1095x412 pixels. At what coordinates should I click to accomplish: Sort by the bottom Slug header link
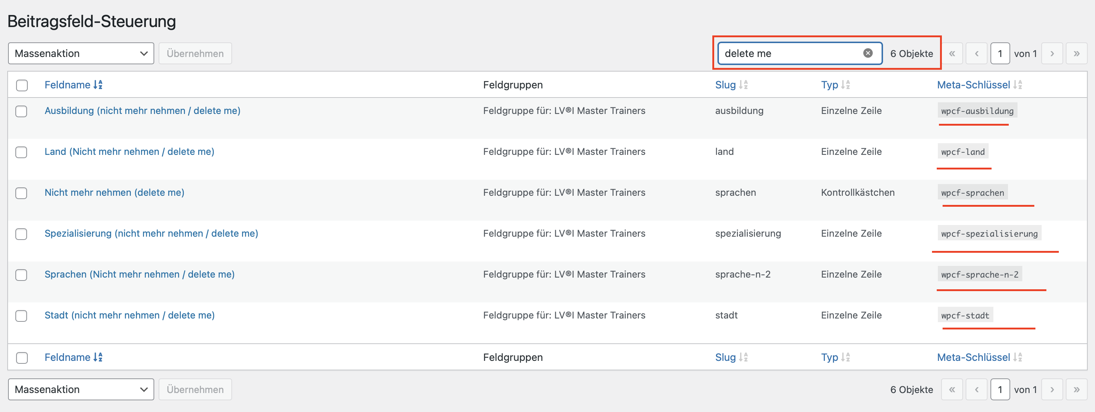[725, 357]
